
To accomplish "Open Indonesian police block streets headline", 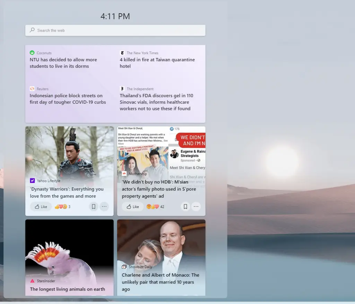I will [68, 99].
